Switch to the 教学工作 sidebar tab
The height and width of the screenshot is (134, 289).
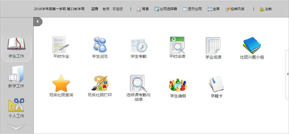coord(16,77)
